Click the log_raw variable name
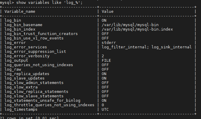 pyautogui.click(x=13, y=69)
